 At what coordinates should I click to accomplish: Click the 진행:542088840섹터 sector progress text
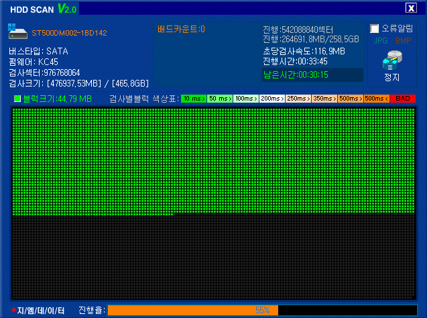(x=298, y=30)
